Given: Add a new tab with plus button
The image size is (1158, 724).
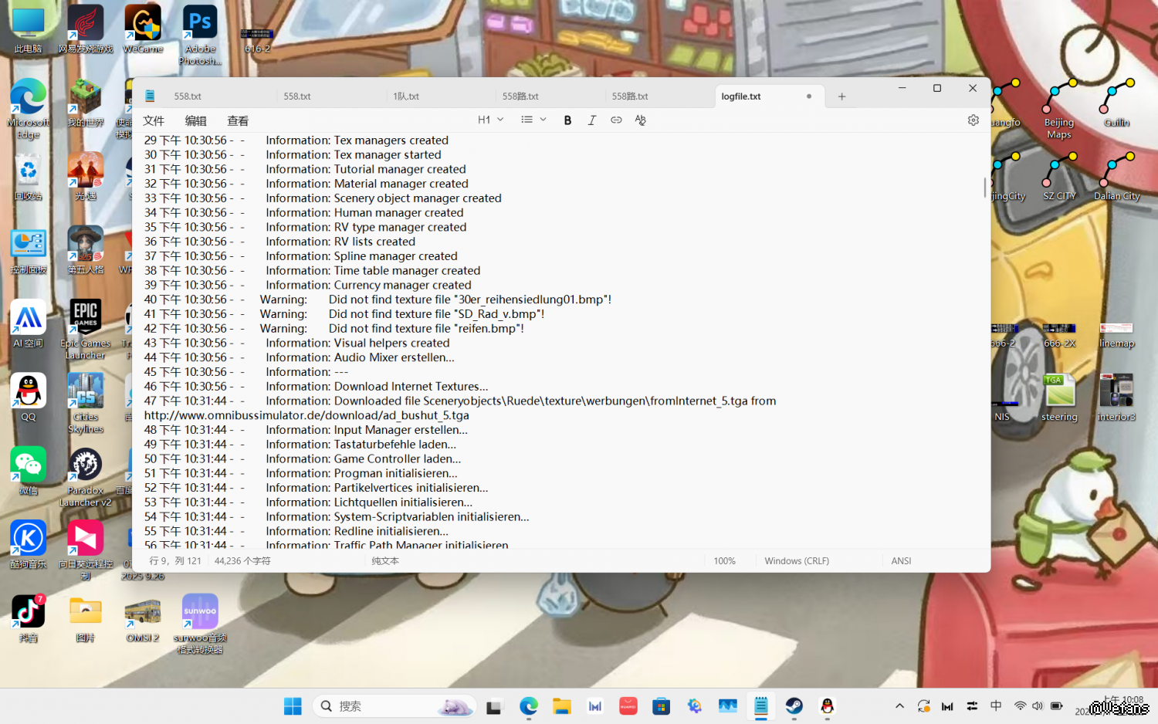Looking at the screenshot, I should 841,96.
